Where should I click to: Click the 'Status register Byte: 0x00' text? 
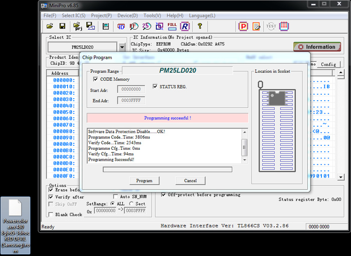(x=310, y=199)
